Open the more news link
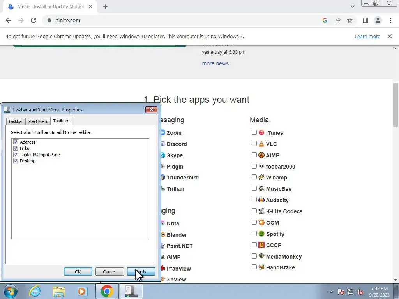This screenshot has width=399, height=299. (215, 63)
